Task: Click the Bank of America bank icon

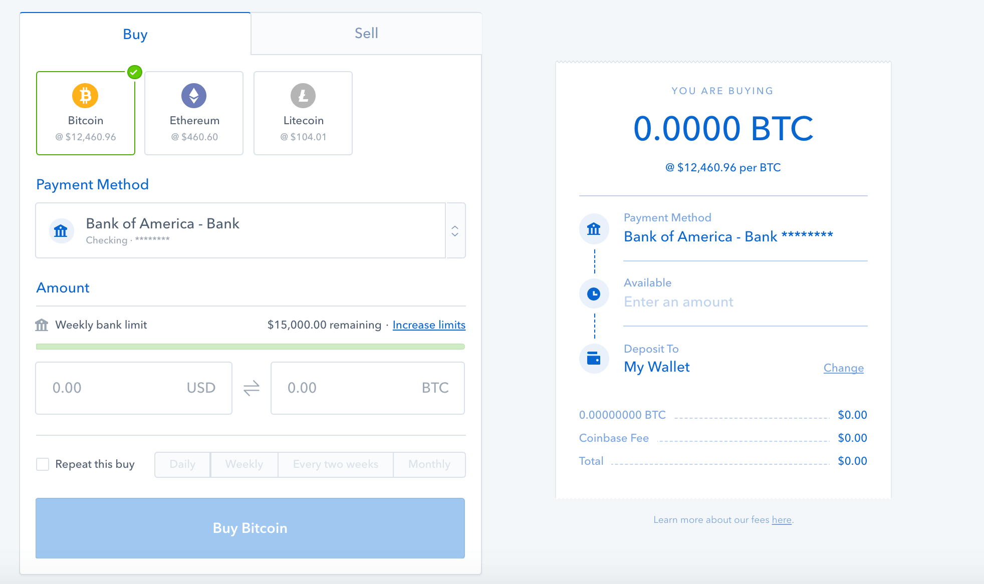Action: coord(63,229)
